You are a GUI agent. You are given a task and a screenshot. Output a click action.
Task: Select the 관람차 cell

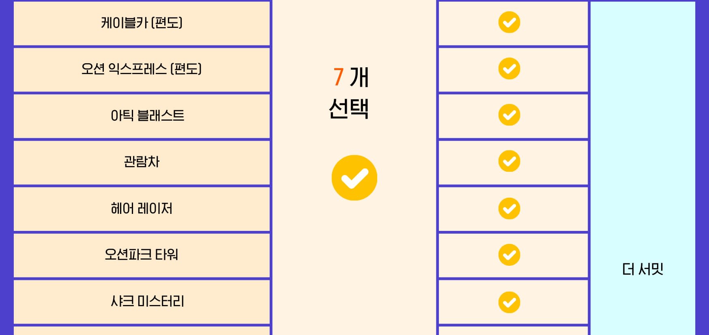(x=142, y=162)
